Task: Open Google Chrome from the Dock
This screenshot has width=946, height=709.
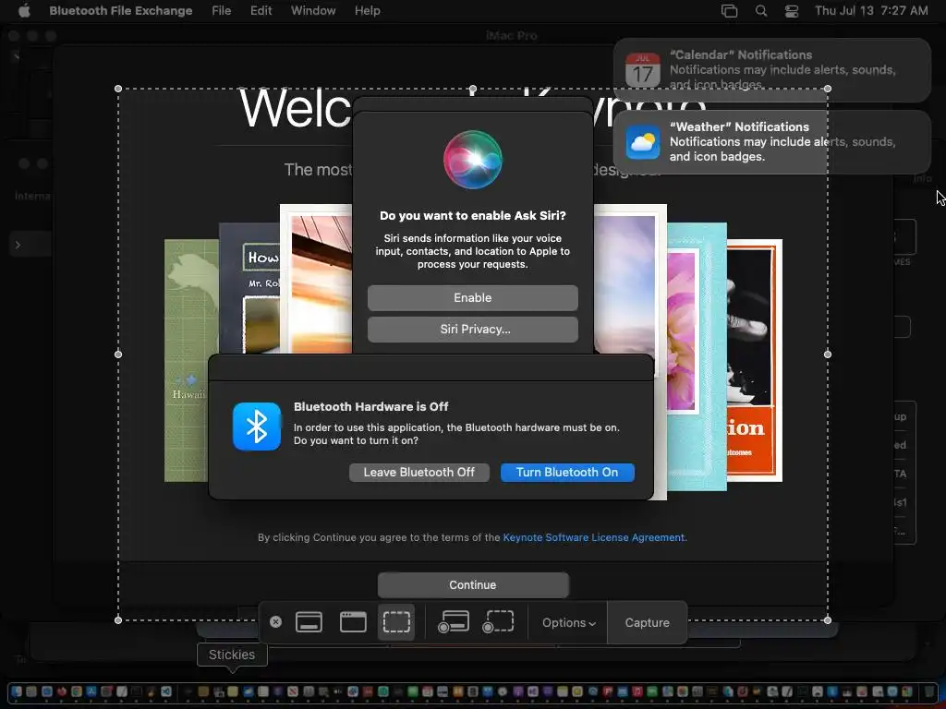Action: (x=77, y=691)
